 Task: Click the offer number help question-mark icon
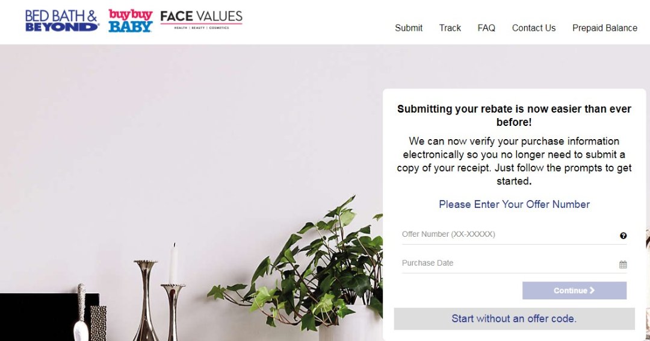[623, 236]
